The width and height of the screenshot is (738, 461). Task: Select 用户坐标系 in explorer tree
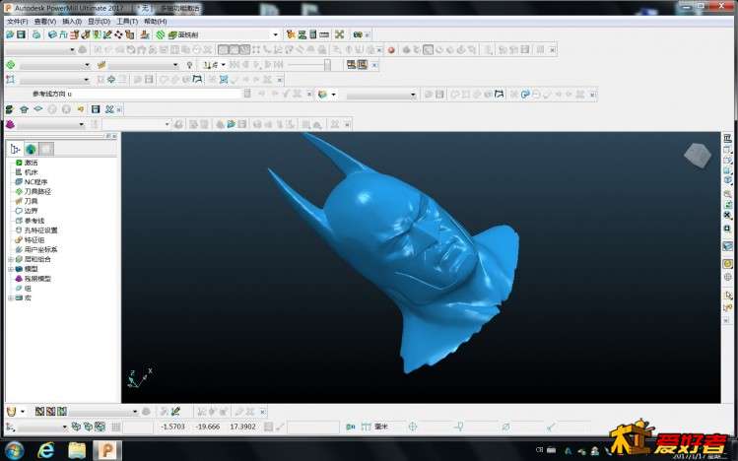(41, 249)
